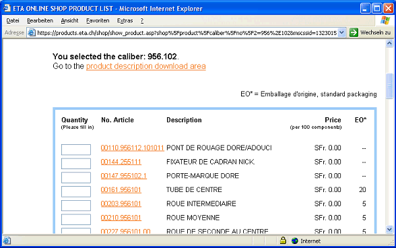This screenshot has width=396, height=248.
Task: Click the Wechseln zu button label
Action: pyautogui.click(x=375, y=32)
